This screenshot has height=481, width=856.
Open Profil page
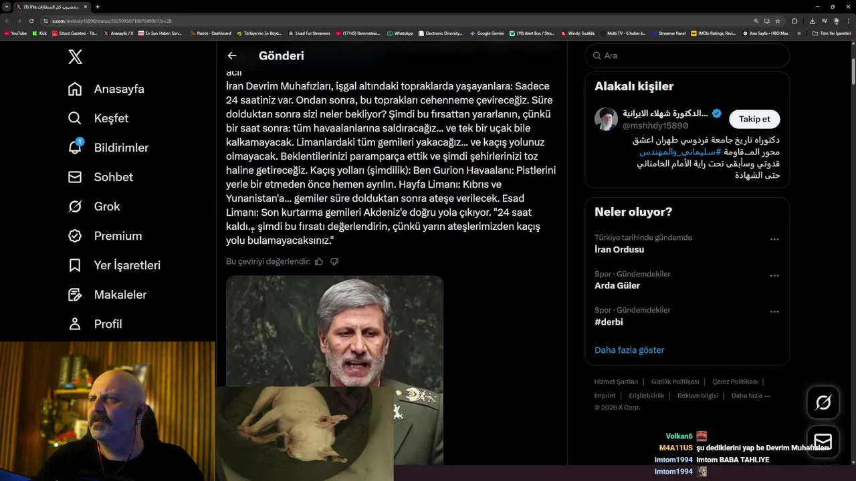(x=95, y=324)
